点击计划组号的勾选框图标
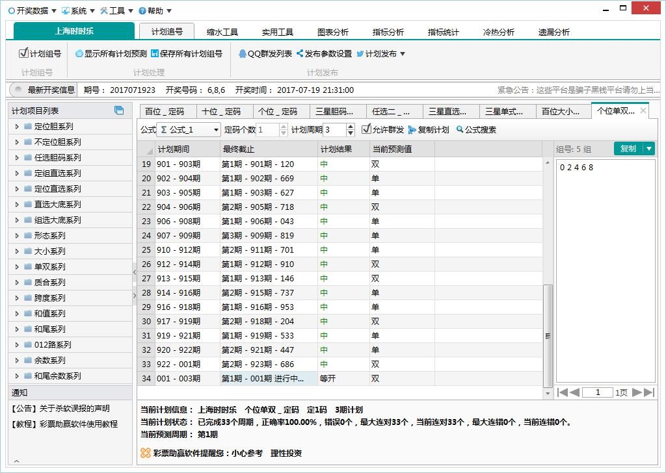666x473 pixels. [x=23, y=53]
